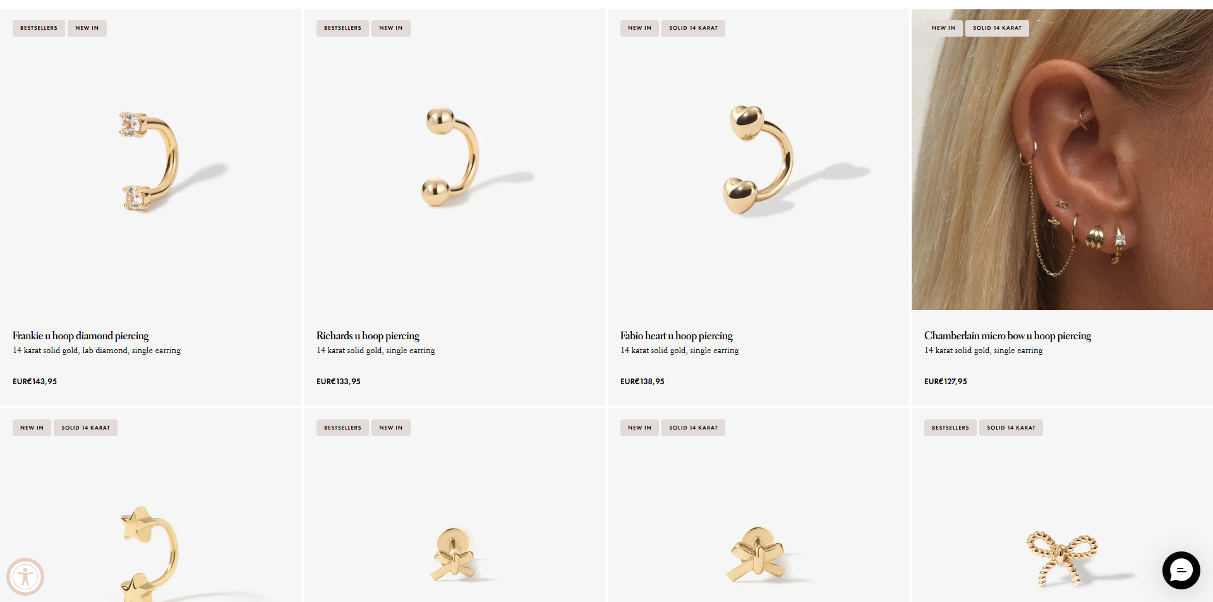Open the chat support bubble icon

1181,570
